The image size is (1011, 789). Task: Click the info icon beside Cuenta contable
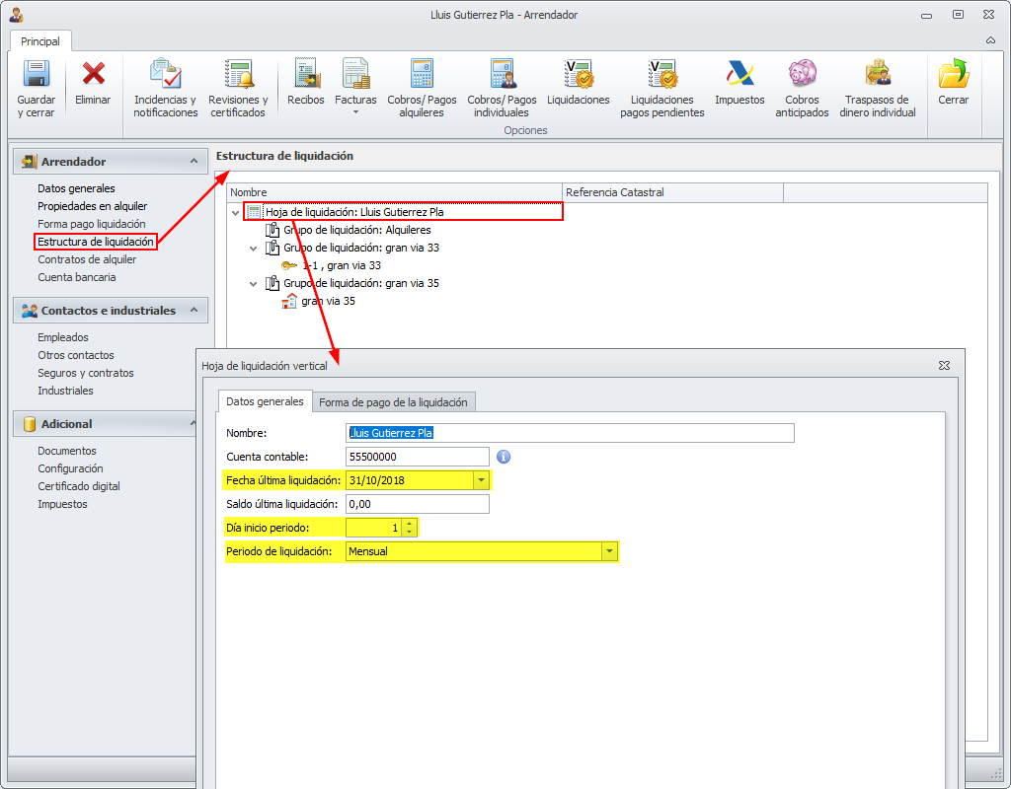[x=504, y=457]
